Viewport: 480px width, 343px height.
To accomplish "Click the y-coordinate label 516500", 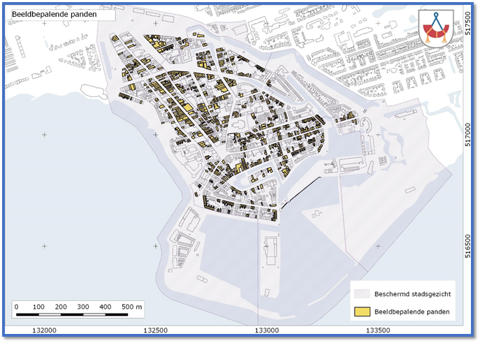I will [x=467, y=246].
